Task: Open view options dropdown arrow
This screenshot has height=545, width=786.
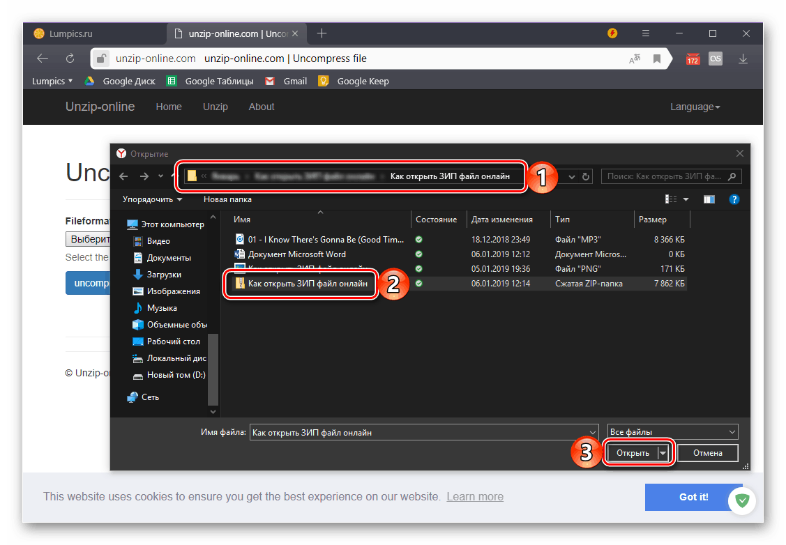Action: tap(686, 199)
